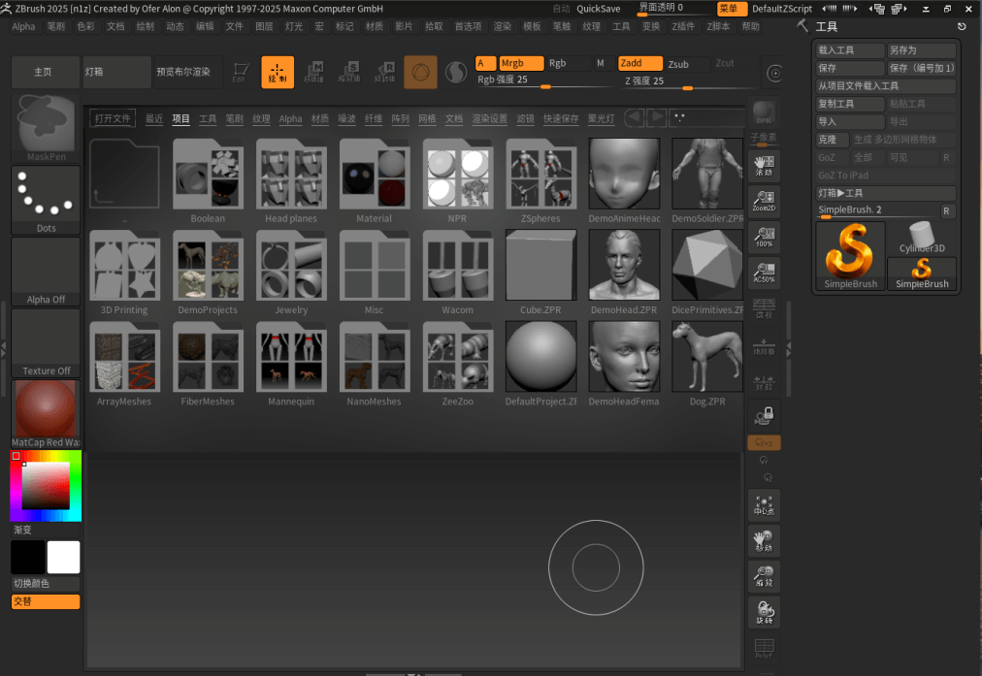982x676 pixels.
Task: Switch to the 材质 tab in LightBox
Action: (x=320, y=119)
